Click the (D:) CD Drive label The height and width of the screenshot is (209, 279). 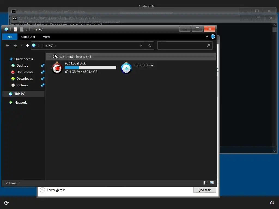click(x=144, y=65)
